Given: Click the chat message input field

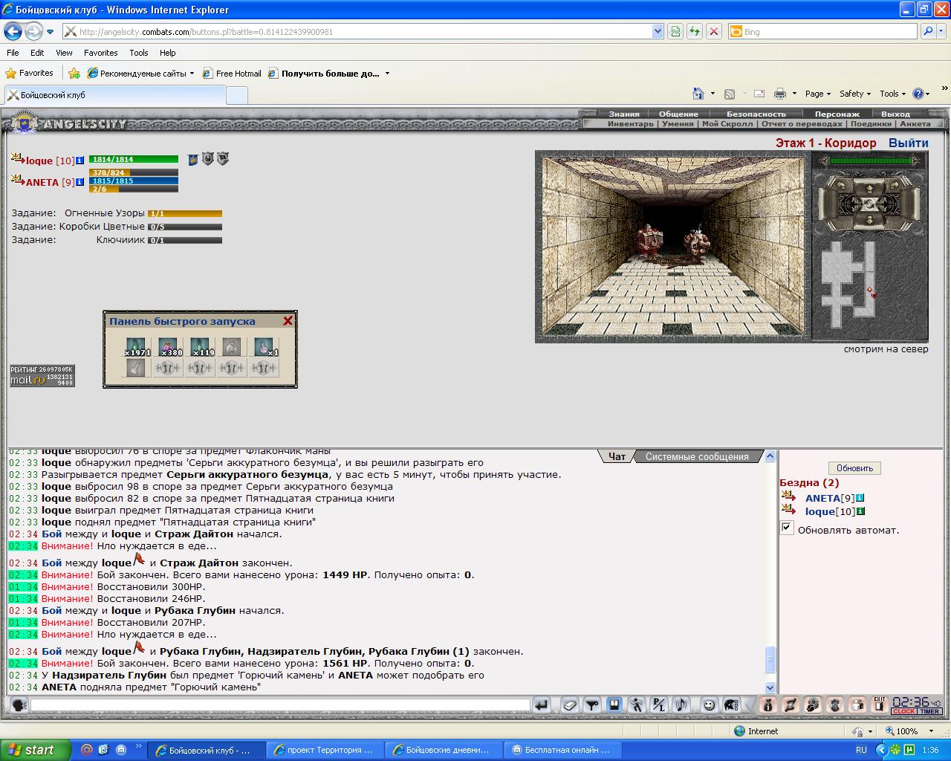Looking at the screenshot, I should click(280, 705).
